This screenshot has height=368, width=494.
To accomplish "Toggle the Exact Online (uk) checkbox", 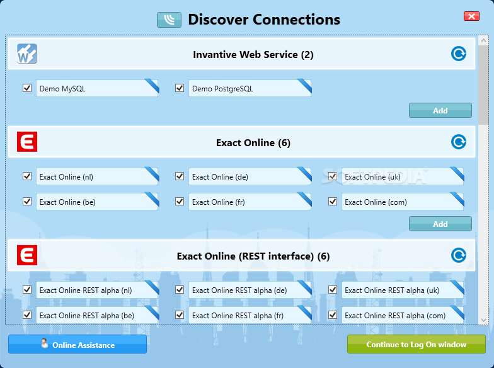I will [333, 176].
